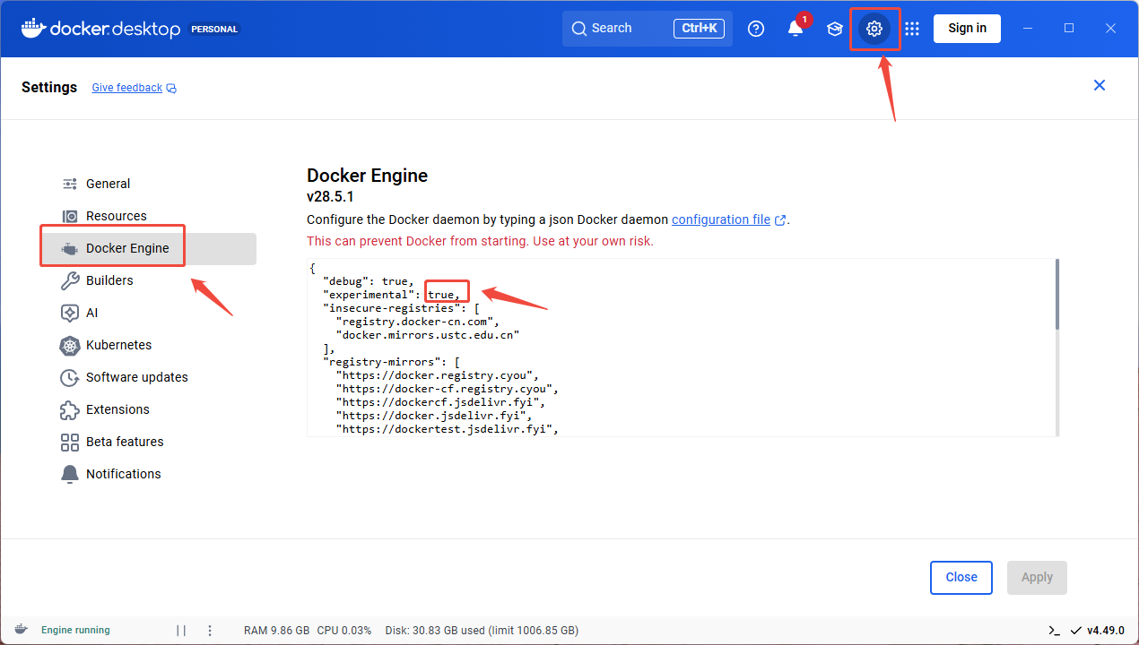Click the AI sparkle icon
This screenshot has height=645, width=1139.
[x=70, y=313]
